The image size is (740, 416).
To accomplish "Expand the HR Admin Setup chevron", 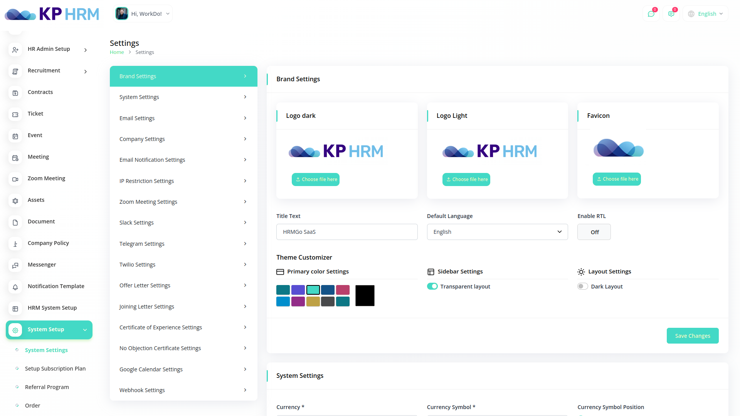I will (x=86, y=50).
